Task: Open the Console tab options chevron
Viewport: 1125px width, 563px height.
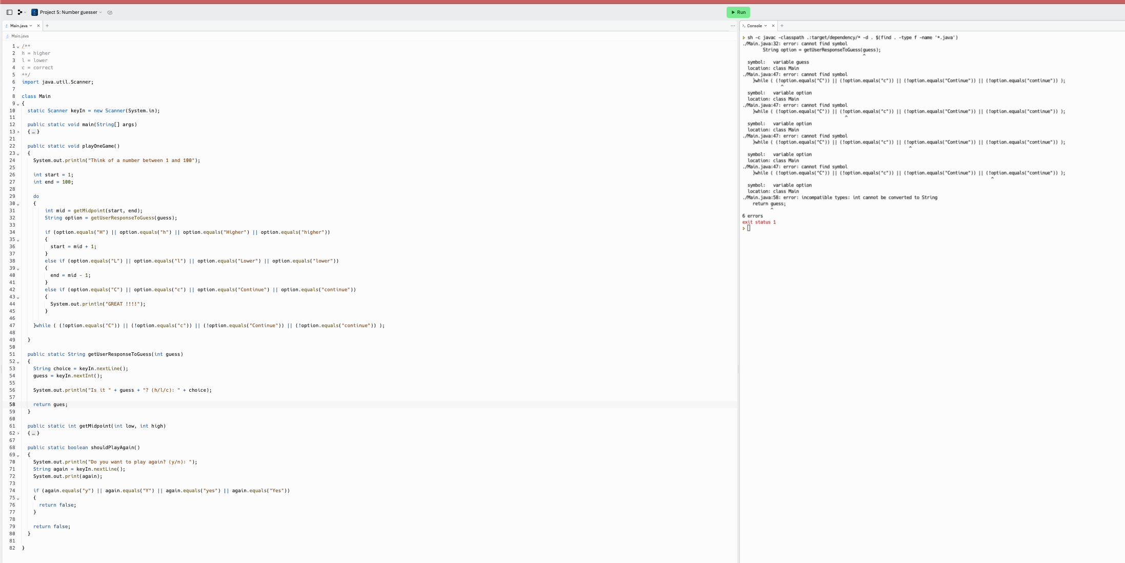Action: pos(766,25)
